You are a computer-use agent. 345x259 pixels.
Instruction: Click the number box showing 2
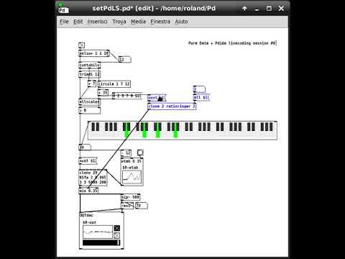199,89
